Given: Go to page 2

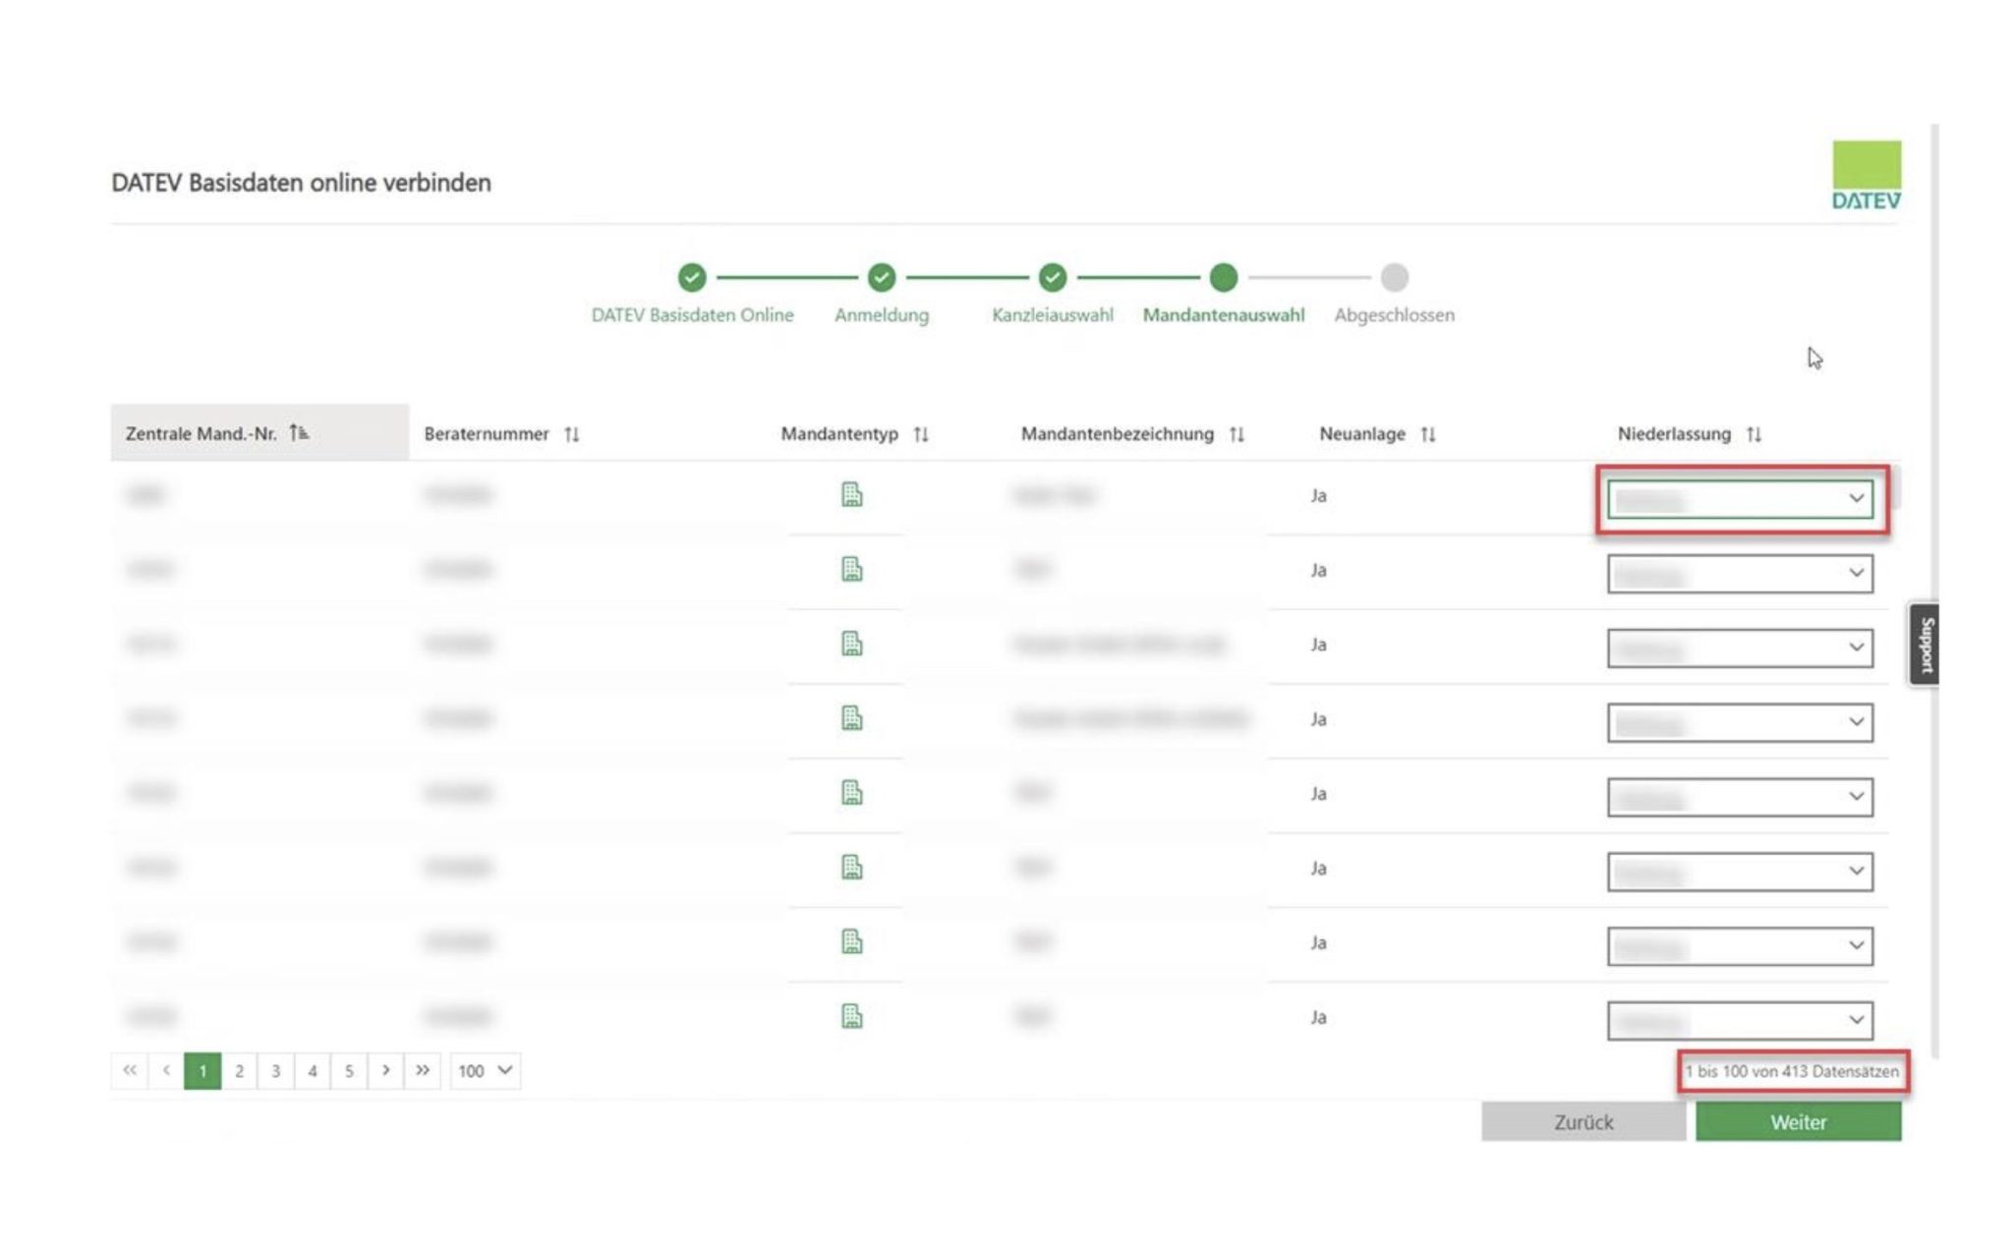Looking at the screenshot, I should (x=239, y=1070).
